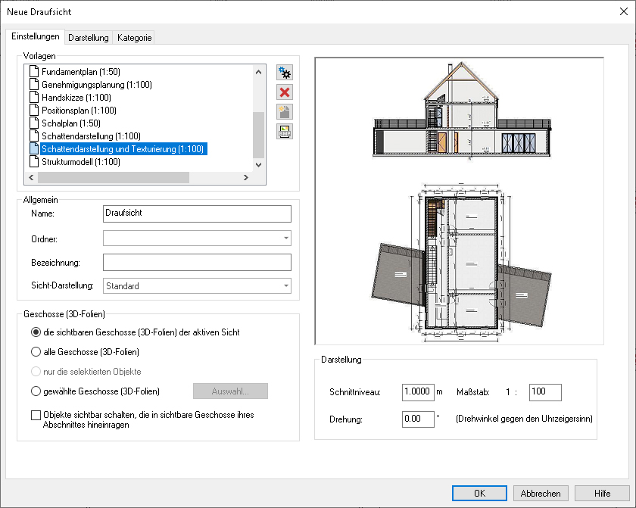This screenshot has width=636, height=508.
Task: Click the document icon beside Strukturmodell (1:100)
Action: coord(35,162)
